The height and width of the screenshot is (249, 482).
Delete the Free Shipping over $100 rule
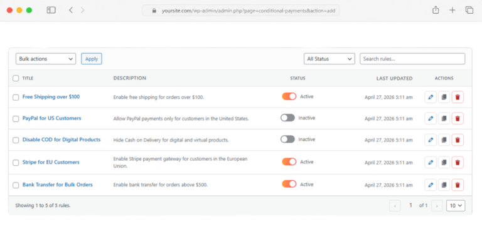(x=458, y=97)
